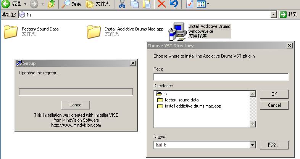Open the Views button in toolbar
300x159 pixels.
(201, 4)
